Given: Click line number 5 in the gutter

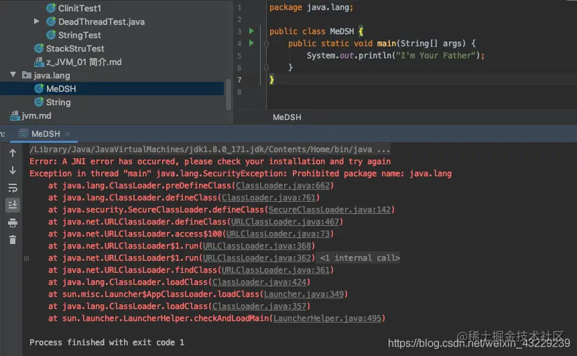Looking at the screenshot, I should (x=239, y=56).
